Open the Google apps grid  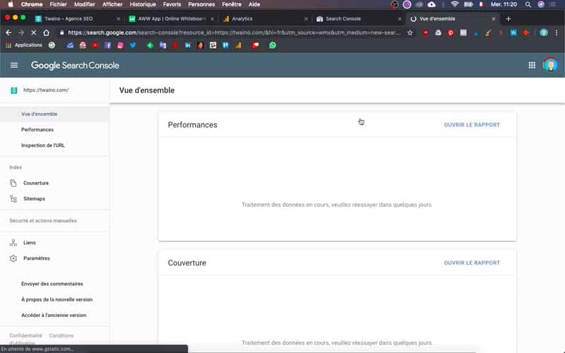[x=532, y=65]
